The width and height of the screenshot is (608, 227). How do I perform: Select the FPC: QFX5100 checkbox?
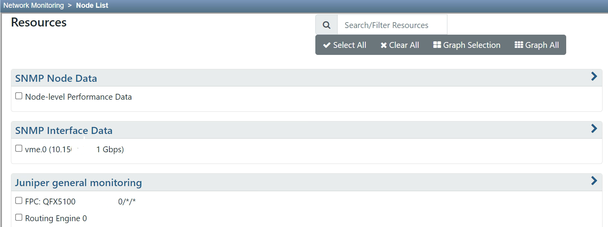(18, 200)
